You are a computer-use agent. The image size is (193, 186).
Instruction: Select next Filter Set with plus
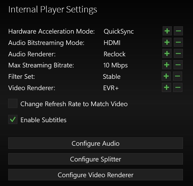[166, 76]
